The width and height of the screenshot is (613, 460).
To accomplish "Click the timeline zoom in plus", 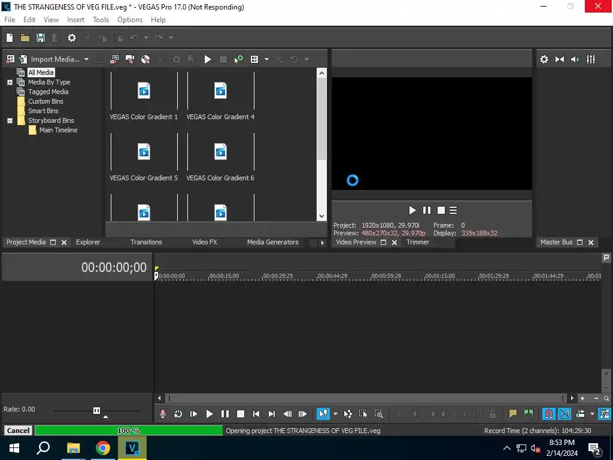I will (x=582, y=398).
